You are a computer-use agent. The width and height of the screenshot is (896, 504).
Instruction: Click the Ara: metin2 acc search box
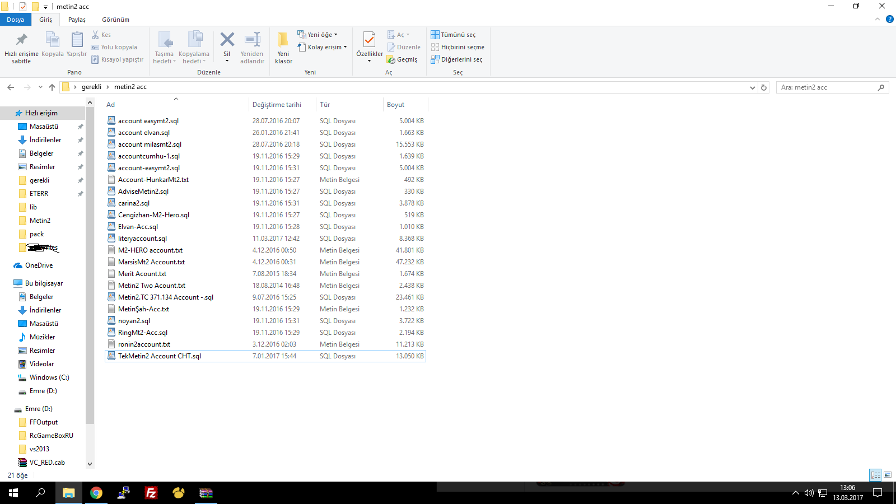[832, 87]
